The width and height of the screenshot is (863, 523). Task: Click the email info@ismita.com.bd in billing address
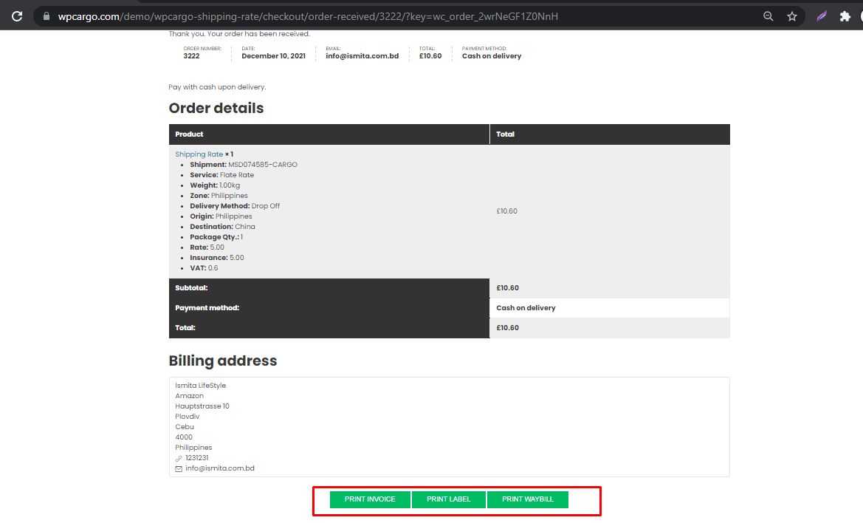tap(220, 468)
